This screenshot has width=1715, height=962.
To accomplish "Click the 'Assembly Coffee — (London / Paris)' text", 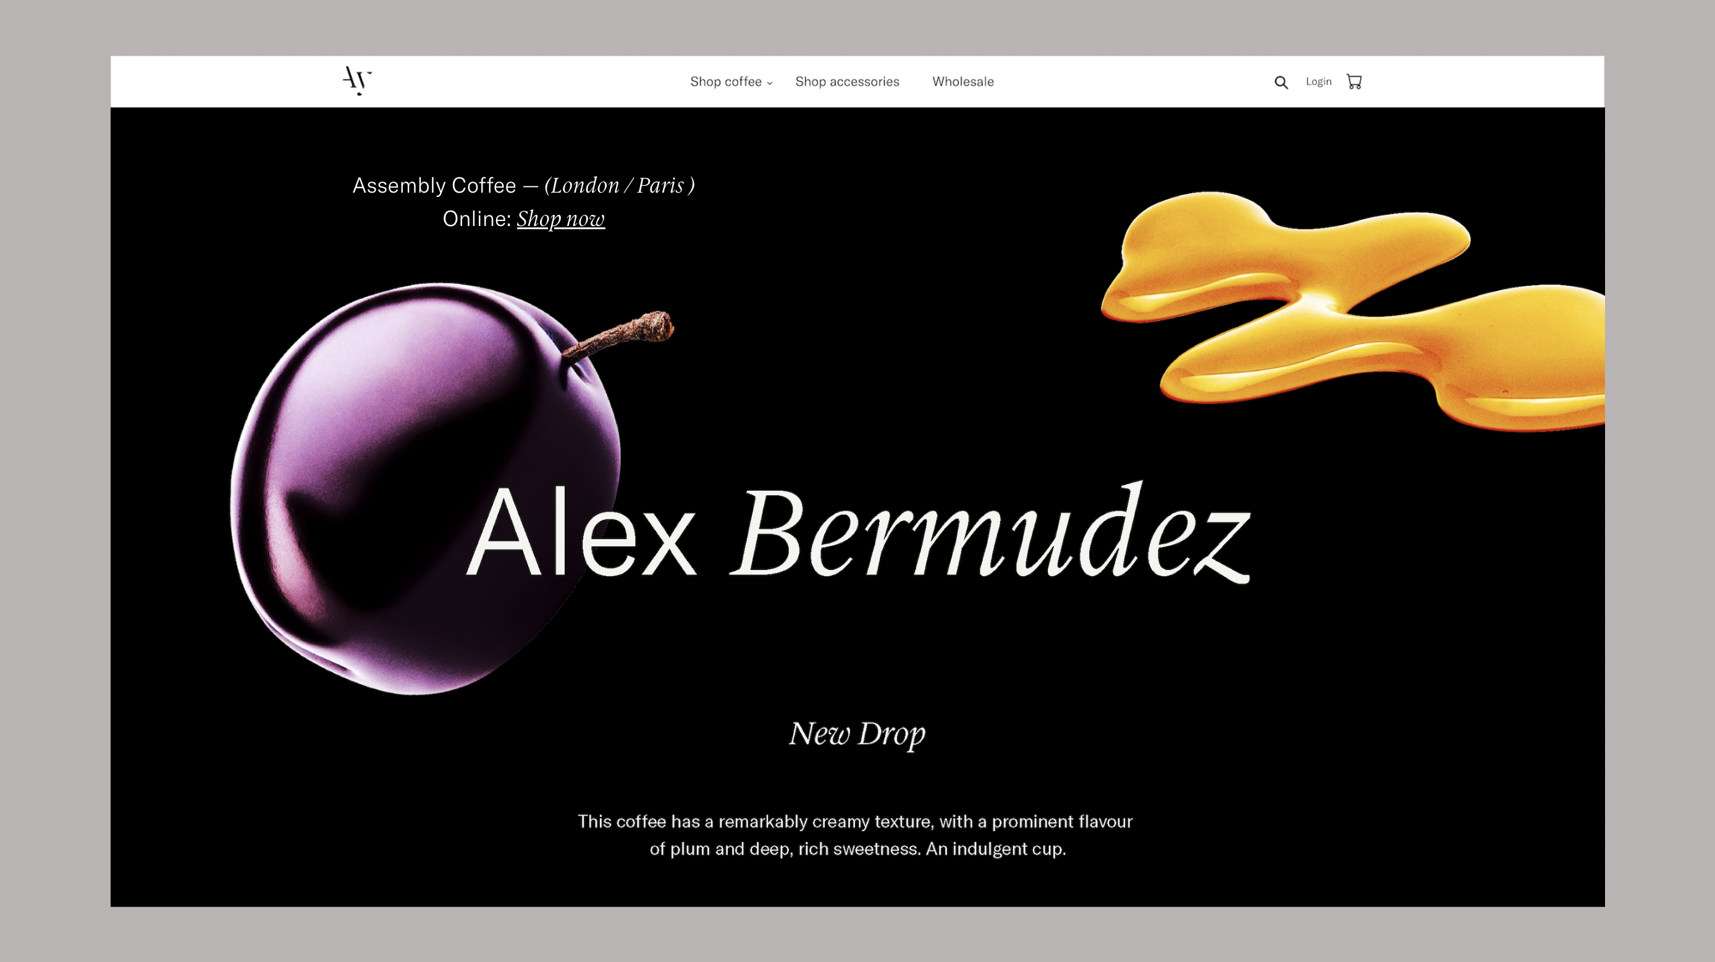I will point(524,186).
